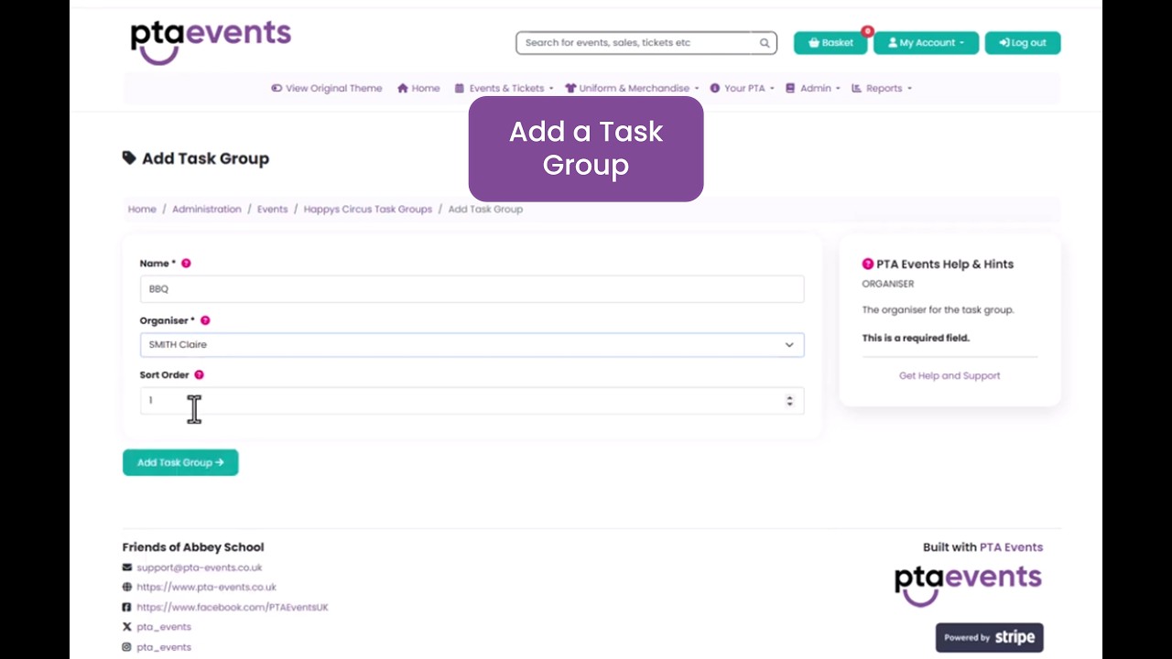Go to Home in navigation bar
The height and width of the screenshot is (659, 1172).
(418, 89)
